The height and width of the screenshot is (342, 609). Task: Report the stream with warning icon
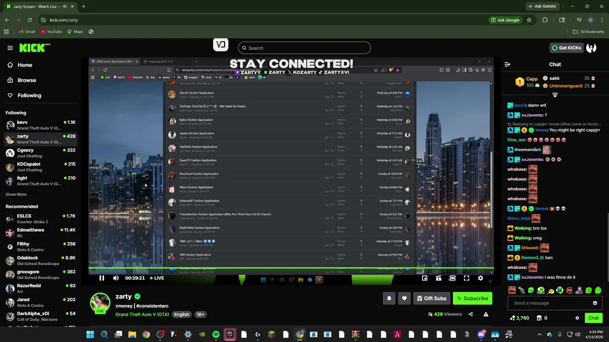pyautogui.click(x=486, y=314)
